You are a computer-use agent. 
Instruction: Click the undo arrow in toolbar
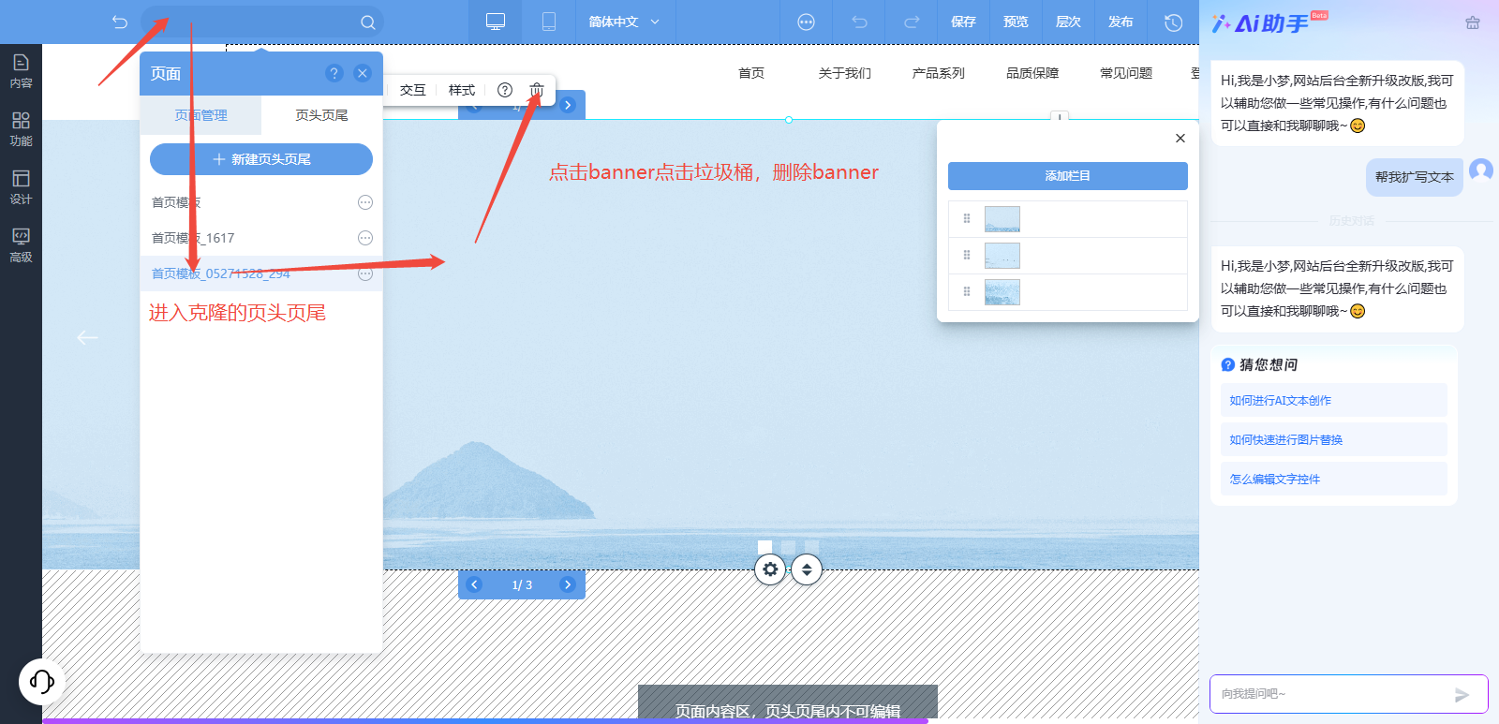tap(859, 22)
